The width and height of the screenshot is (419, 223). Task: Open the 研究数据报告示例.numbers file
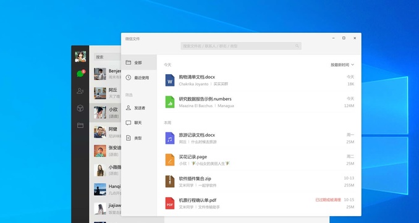(x=259, y=102)
